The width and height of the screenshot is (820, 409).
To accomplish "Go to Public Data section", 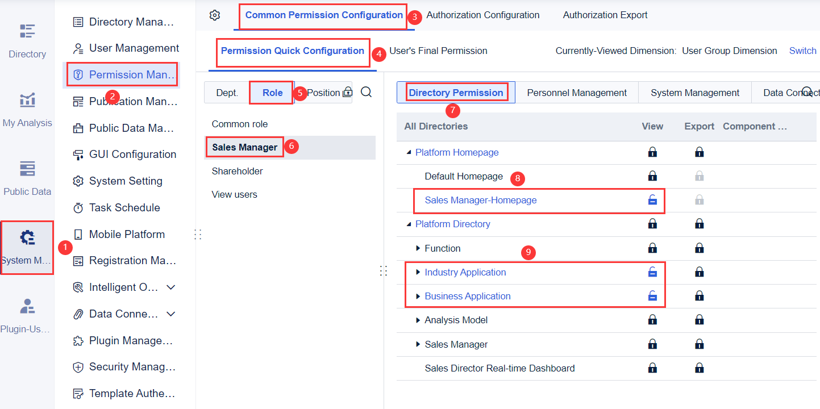I will pyautogui.click(x=27, y=178).
